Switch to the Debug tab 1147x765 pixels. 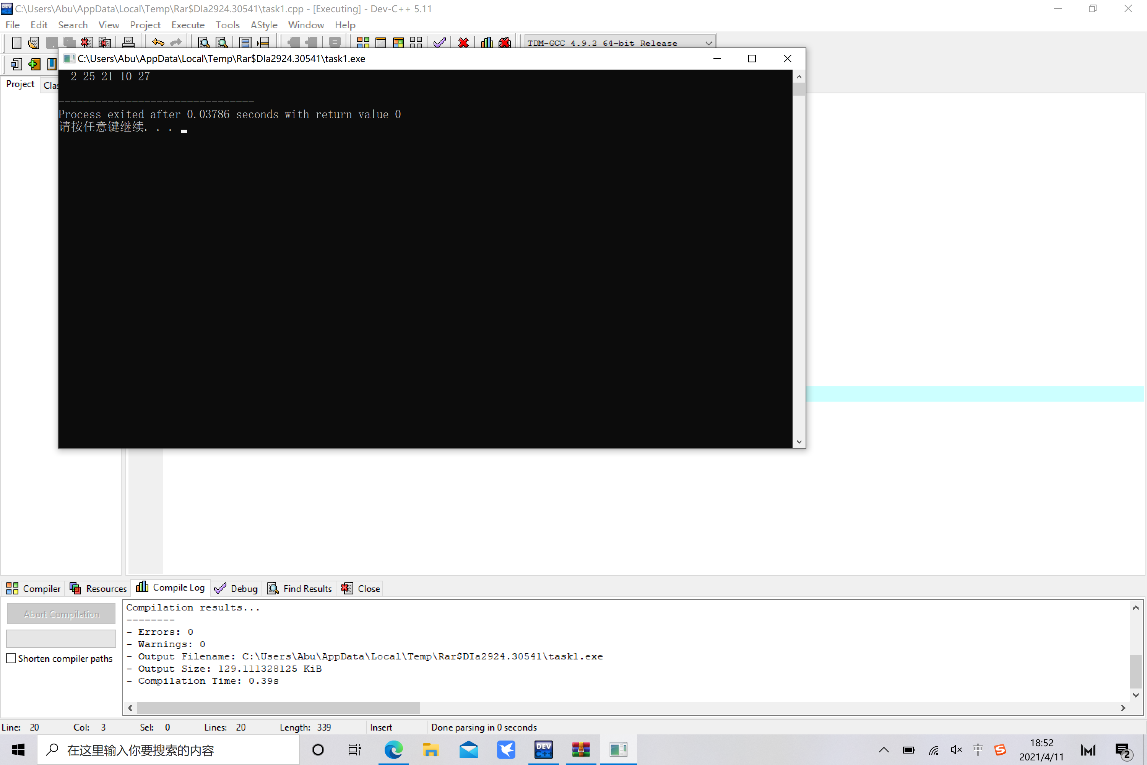point(237,588)
